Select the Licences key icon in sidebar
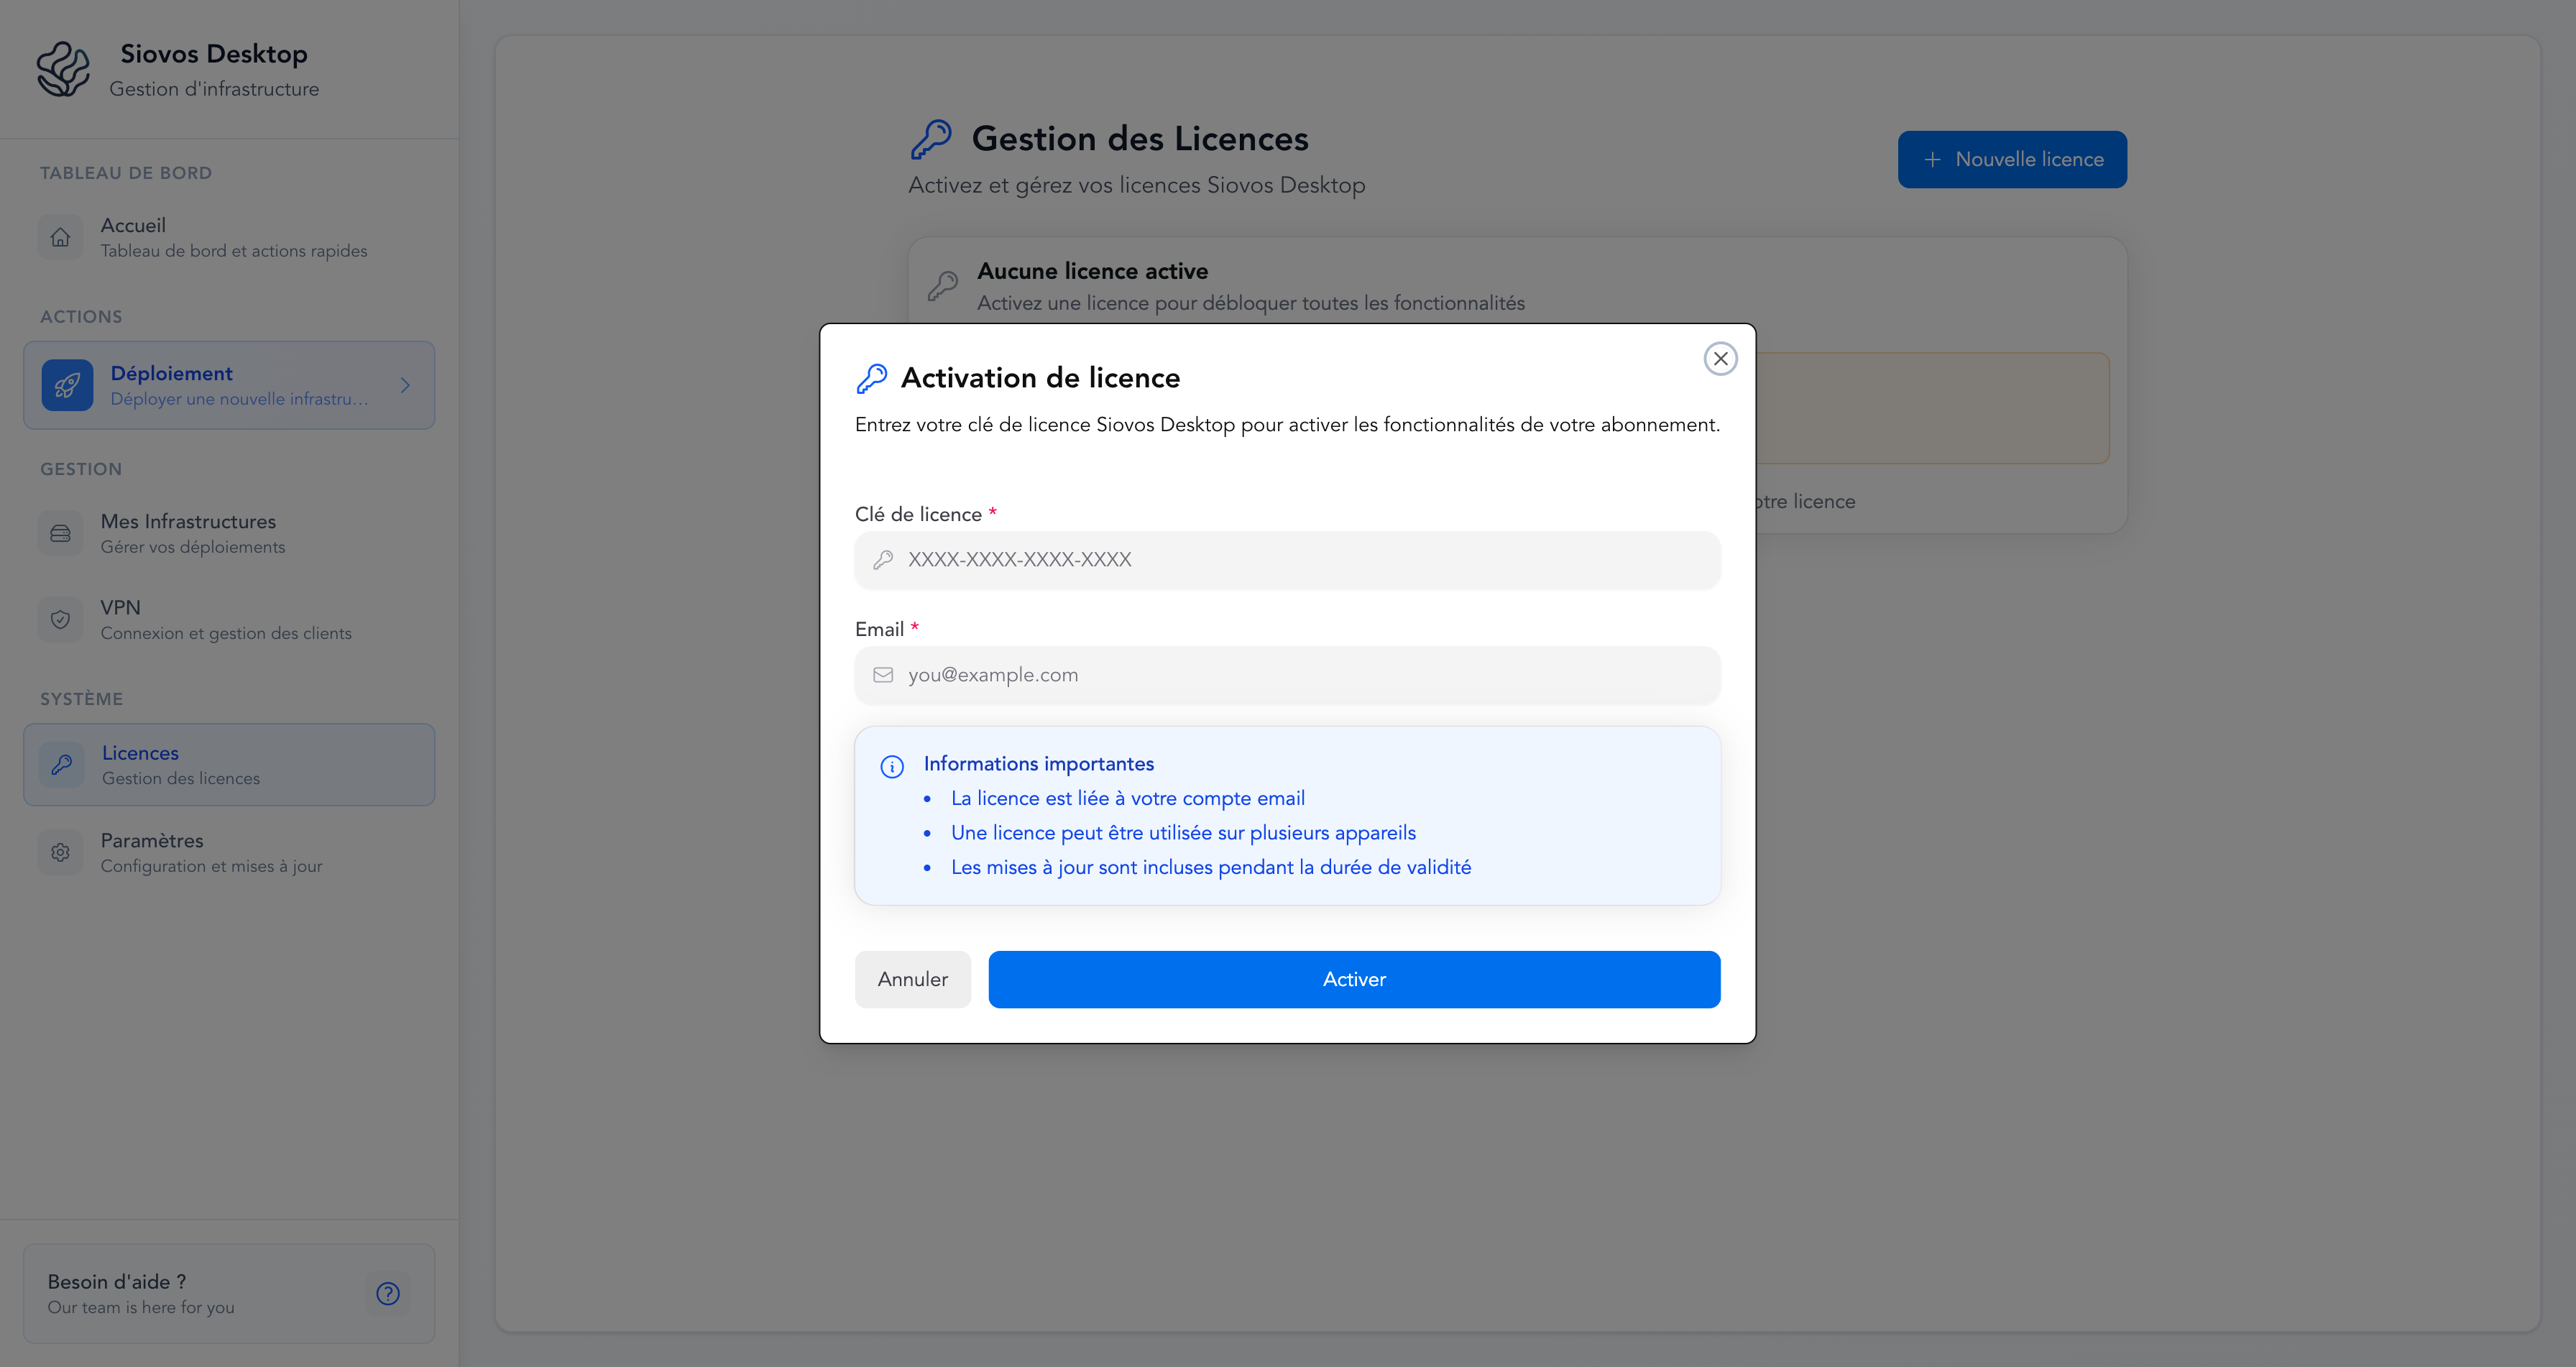 (x=60, y=764)
